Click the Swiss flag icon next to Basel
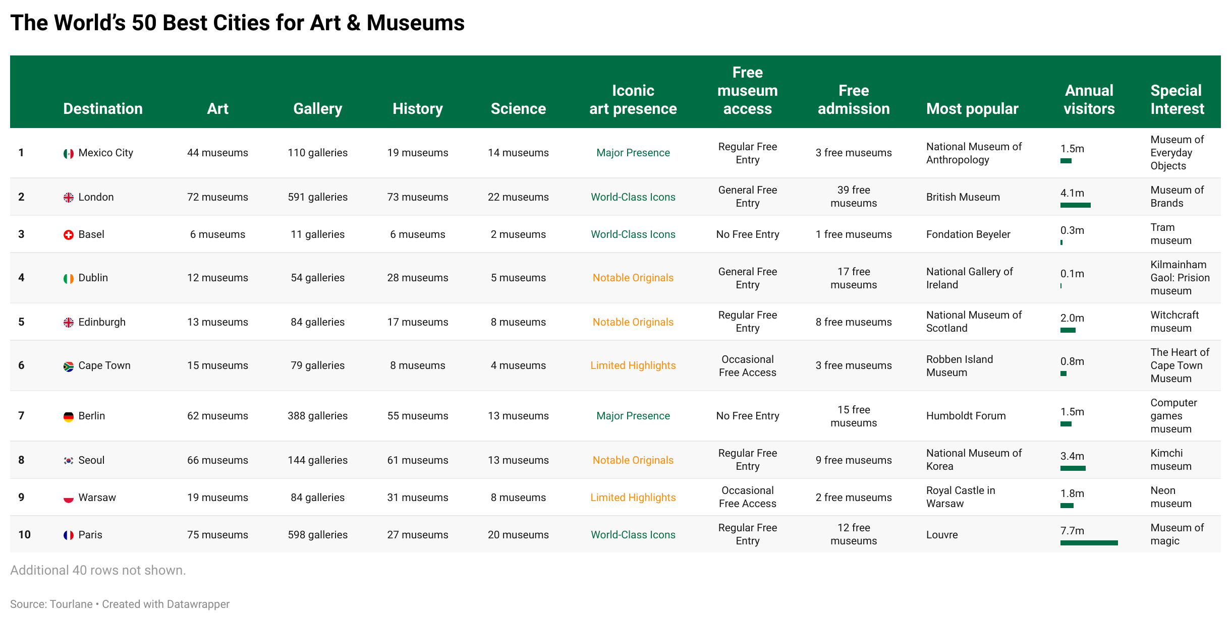The width and height of the screenshot is (1231, 621). coord(69,235)
